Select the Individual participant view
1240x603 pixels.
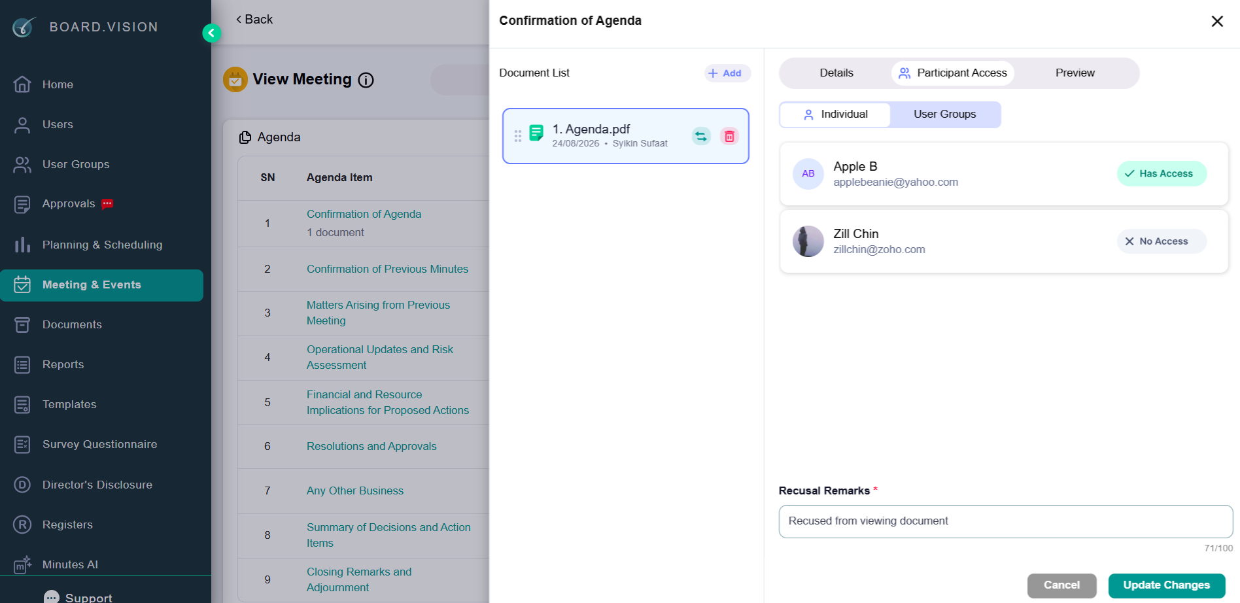pyautogui.click(x=835, y=114)
